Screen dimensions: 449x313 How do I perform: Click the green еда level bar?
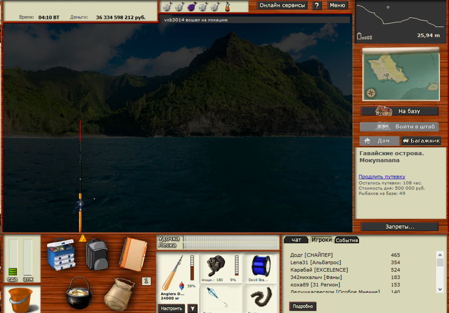point(12,271)
